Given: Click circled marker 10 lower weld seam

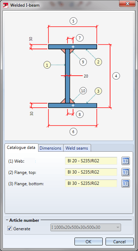Looking at the screenshot, I should pyautogui.click(x=83, y=91).
